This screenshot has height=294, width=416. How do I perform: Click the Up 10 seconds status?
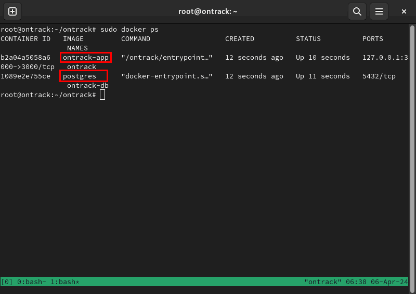(323, 58)
